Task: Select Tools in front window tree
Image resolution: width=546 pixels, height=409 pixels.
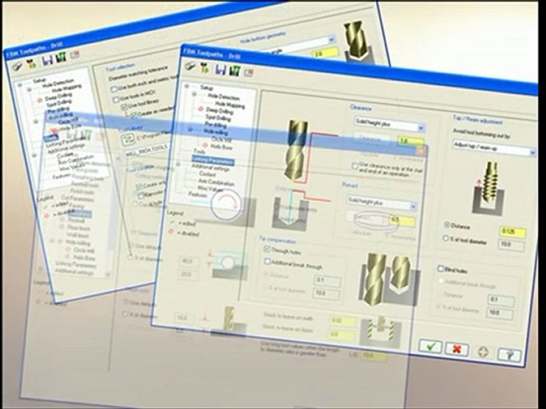Action: point(199,152)
